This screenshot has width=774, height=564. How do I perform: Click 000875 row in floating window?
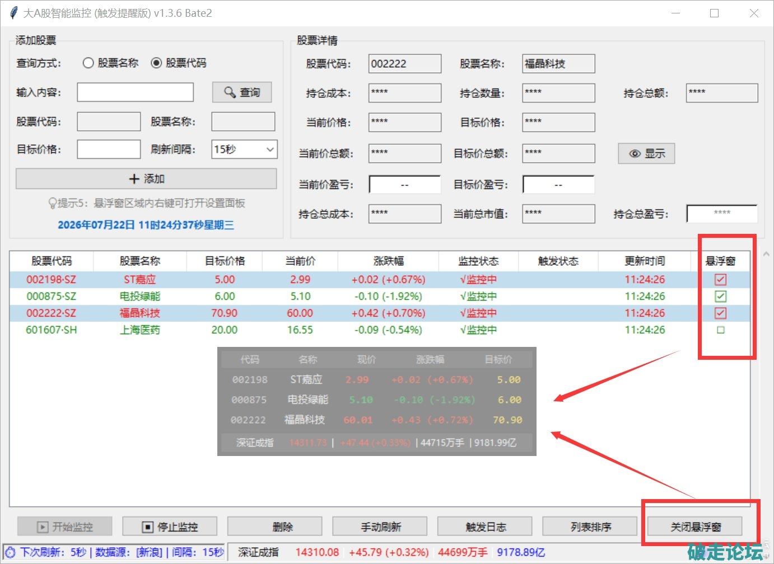click(x=377, y=400)
